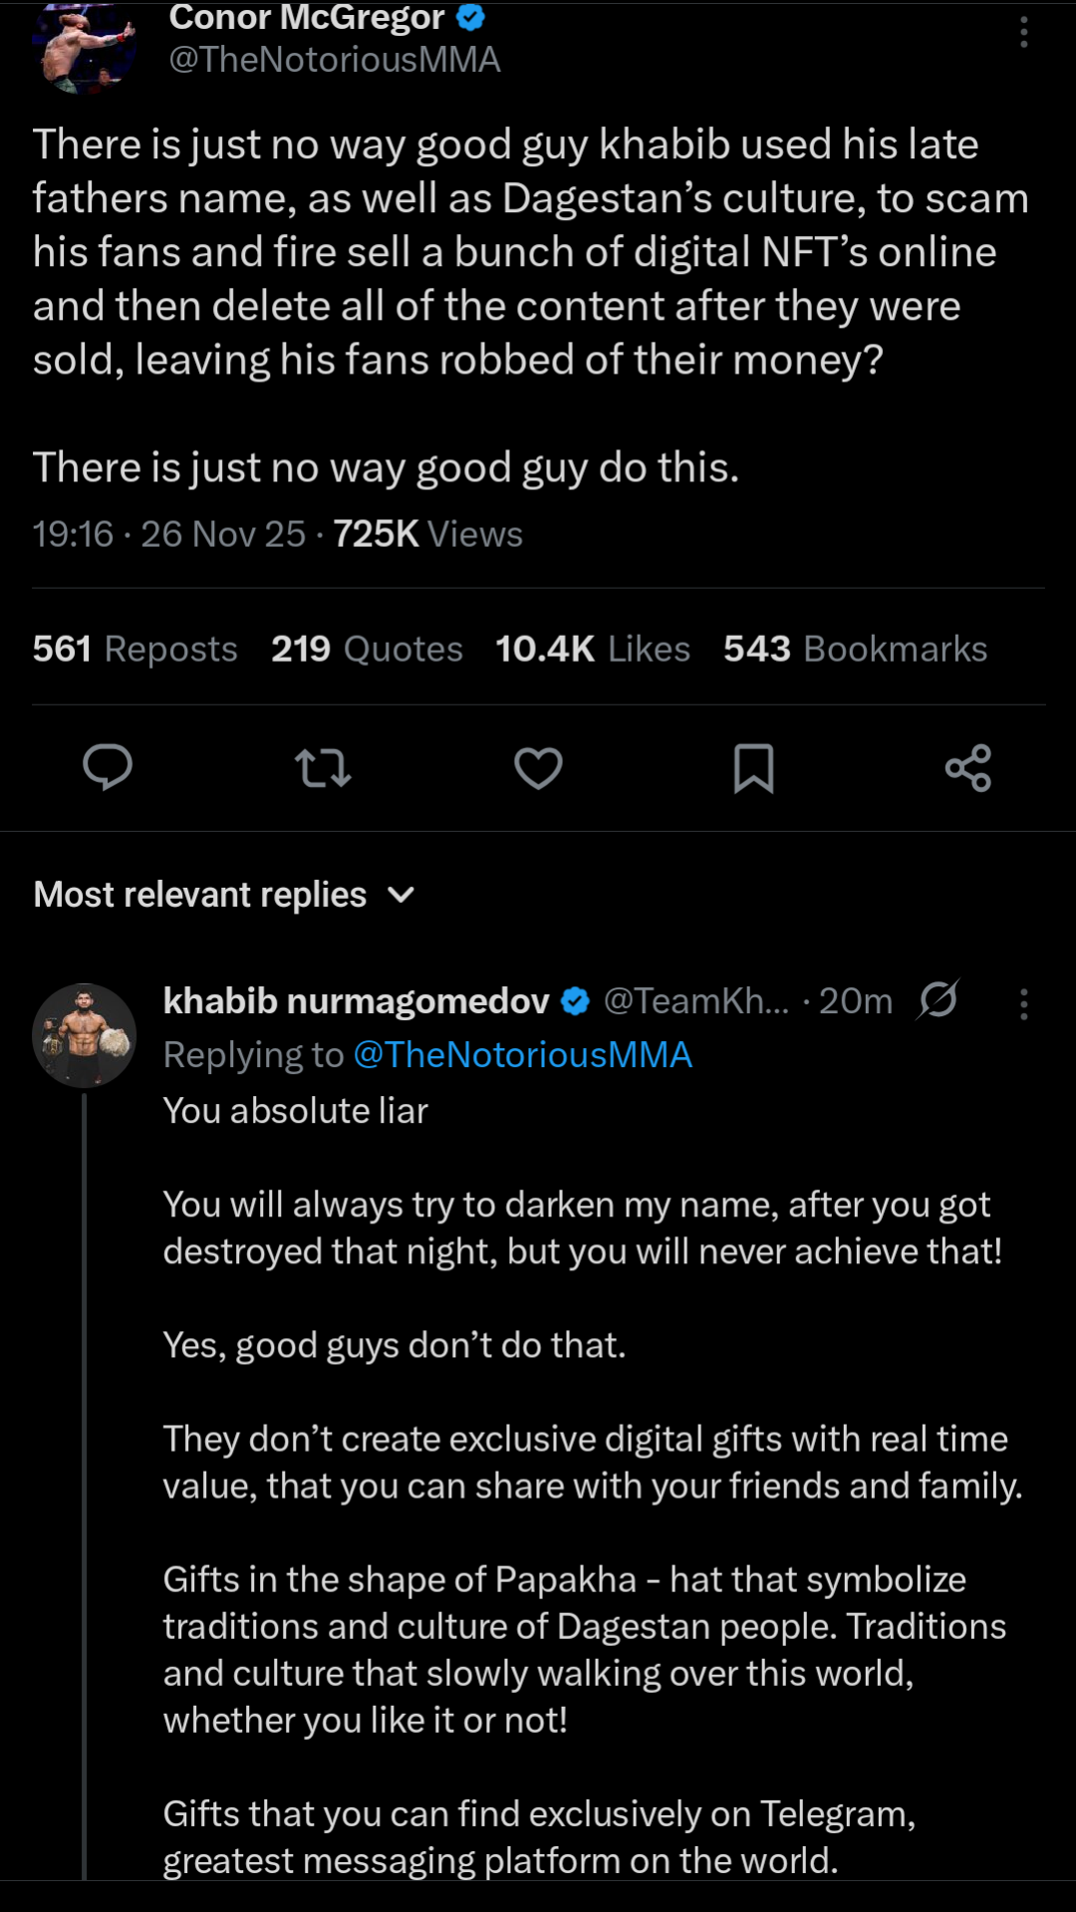The image size is (1076, 1912).
Task: Open the @TheNotoriousMMA mention link
Action: pos(523,1055)
